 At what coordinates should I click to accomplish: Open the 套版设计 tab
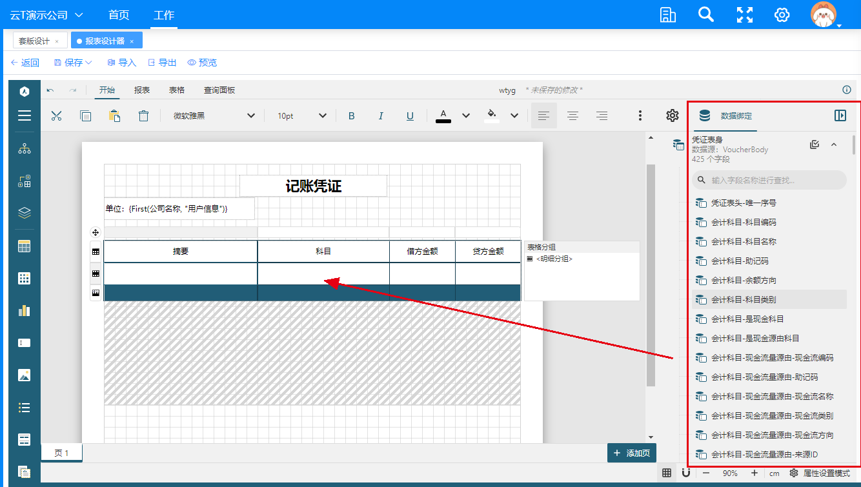[34, 41]
